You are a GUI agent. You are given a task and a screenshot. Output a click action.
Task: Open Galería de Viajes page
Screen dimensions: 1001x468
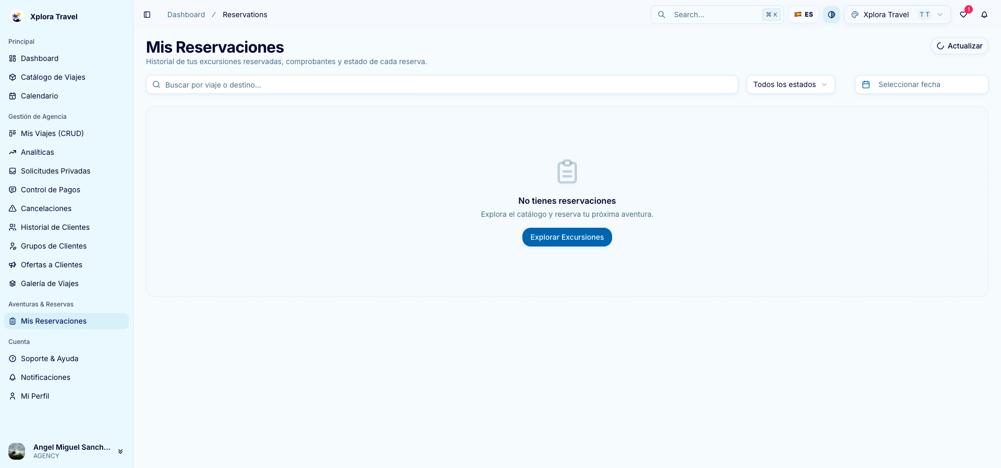pyautogui.click(x=66, y=284)
